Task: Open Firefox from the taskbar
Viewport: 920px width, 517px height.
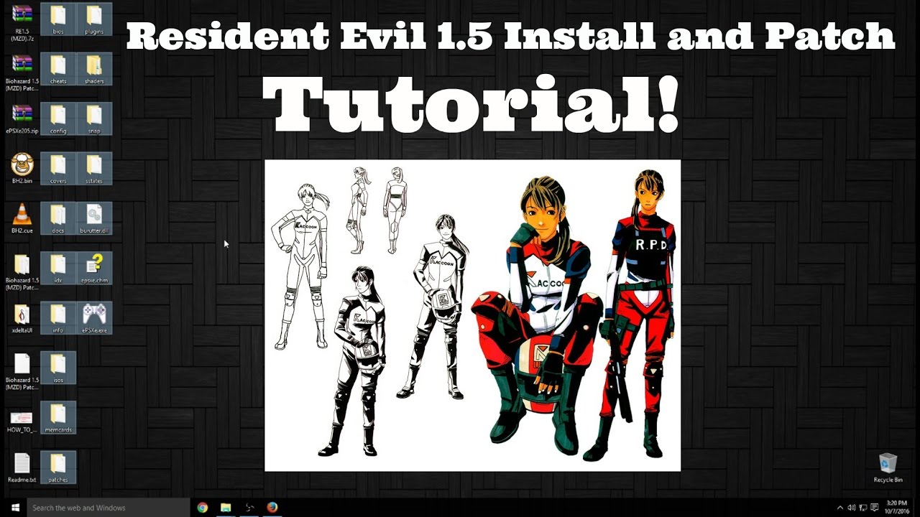Action: [x=272, y=508]
